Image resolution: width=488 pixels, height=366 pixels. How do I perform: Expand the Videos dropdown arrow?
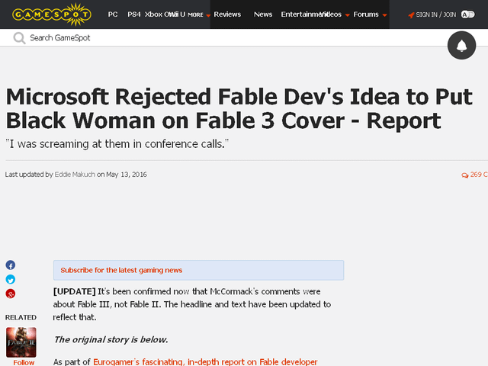(348, 15)
